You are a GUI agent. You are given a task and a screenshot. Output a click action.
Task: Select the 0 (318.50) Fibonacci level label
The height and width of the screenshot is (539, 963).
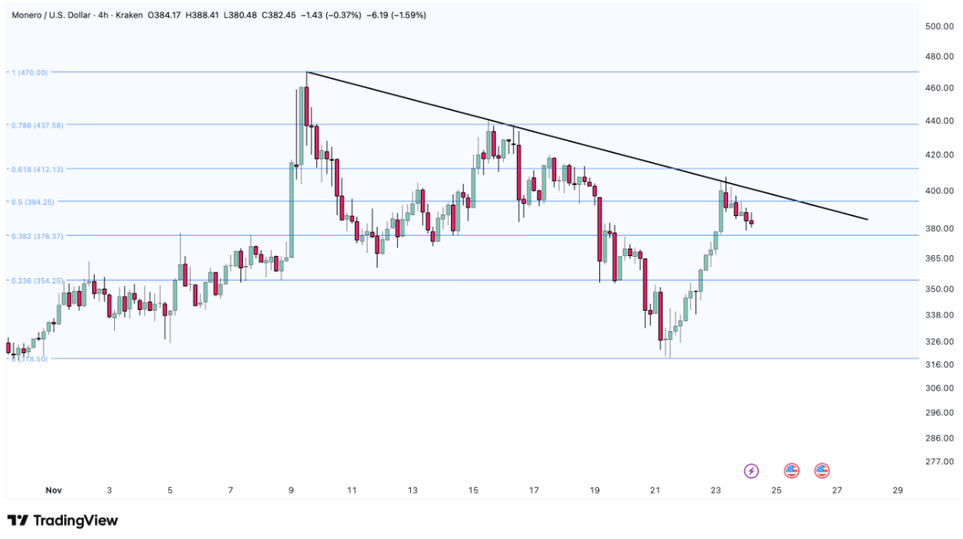tap(29, 359)
